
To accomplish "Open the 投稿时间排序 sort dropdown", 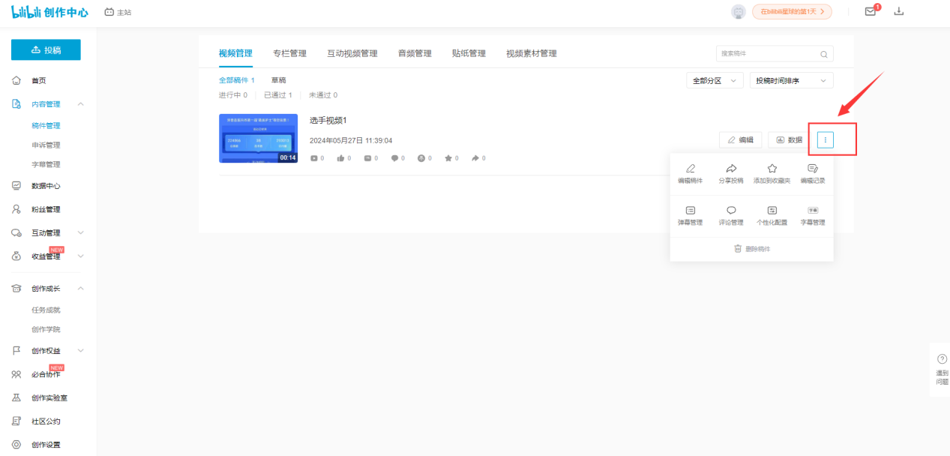I will [791, 80].
